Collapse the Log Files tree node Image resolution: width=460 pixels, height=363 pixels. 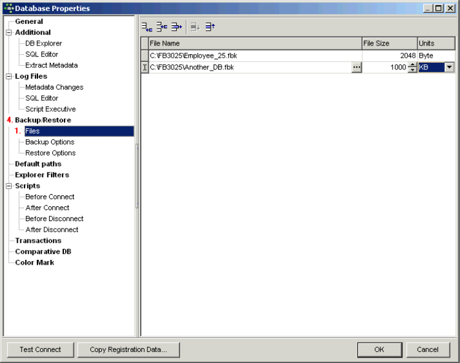pyautogui.click(x=9, y=77)
